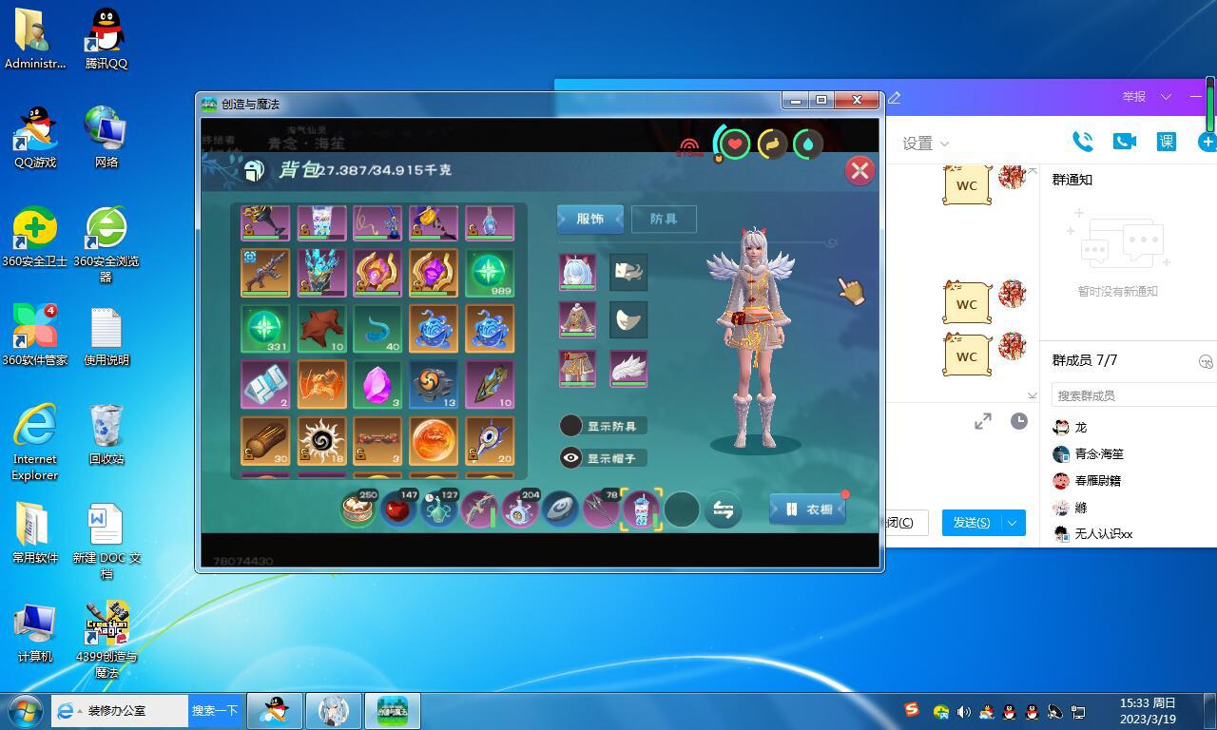1217x730 pixels.
Task: Click the empty round hotbar slot
Action: click(682, 509)
